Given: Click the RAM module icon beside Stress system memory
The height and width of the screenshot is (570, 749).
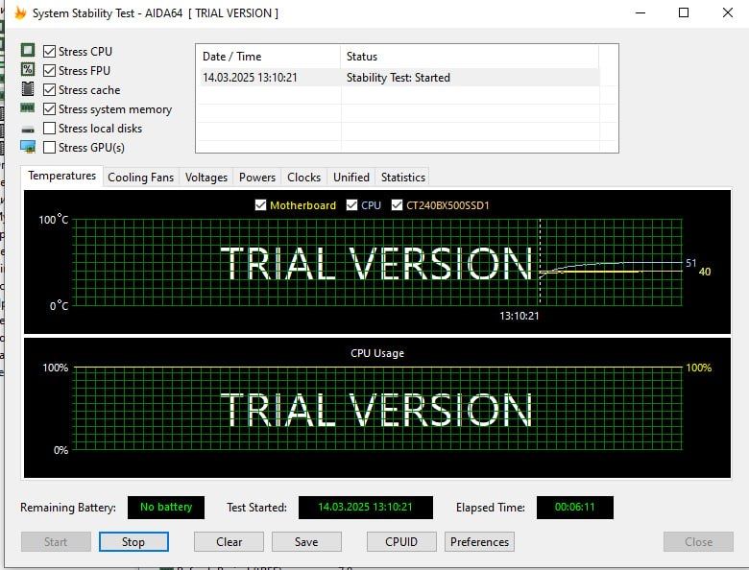Looking at the screenshot, I should (28, 108).
